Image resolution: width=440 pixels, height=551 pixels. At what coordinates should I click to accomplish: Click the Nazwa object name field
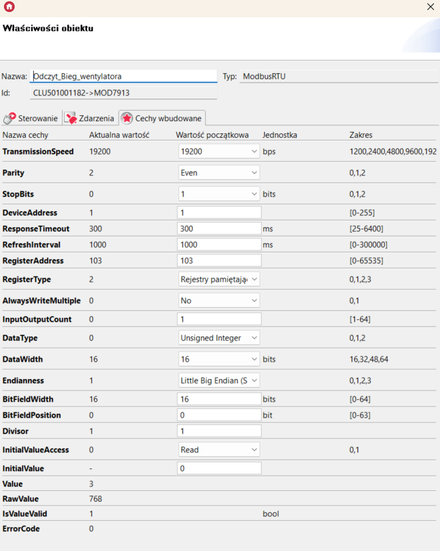[x=124, y=76]
